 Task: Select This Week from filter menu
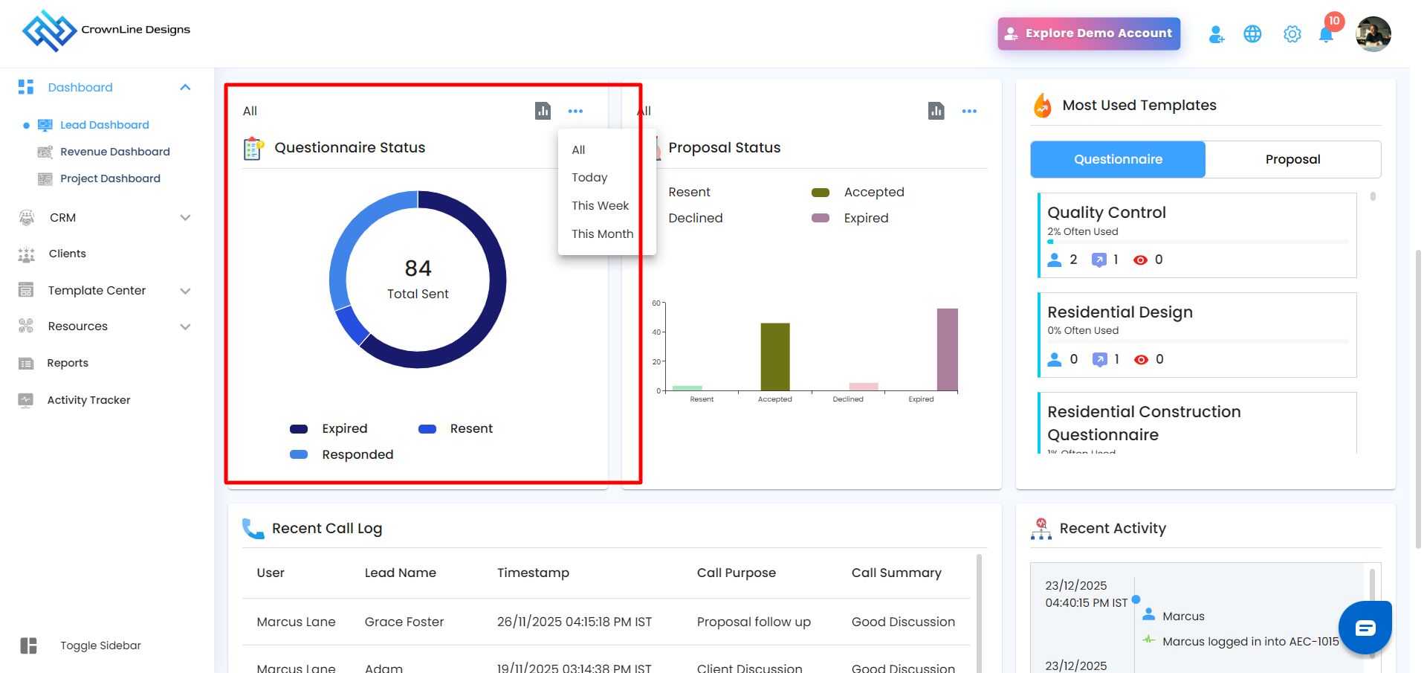point(600,205)
